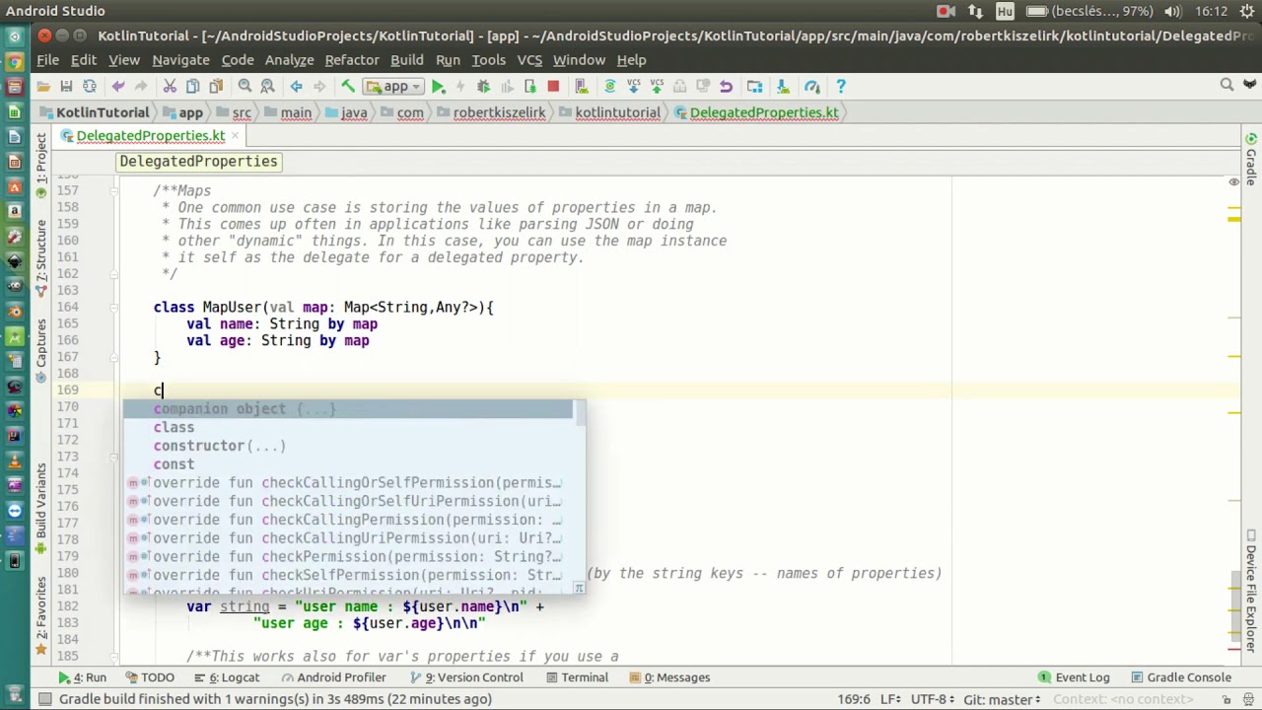Toggle the Structure tool window

coord(41,258)
